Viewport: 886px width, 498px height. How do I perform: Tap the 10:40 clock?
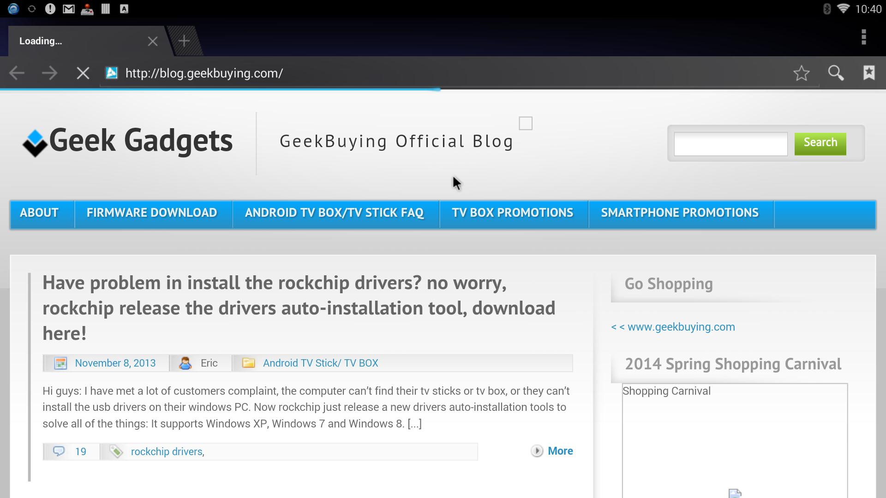(x=868, y=9)
